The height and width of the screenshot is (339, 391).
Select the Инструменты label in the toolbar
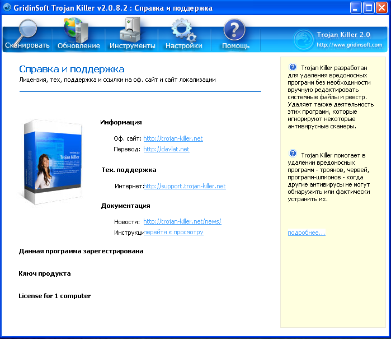[x=133, y=46]
